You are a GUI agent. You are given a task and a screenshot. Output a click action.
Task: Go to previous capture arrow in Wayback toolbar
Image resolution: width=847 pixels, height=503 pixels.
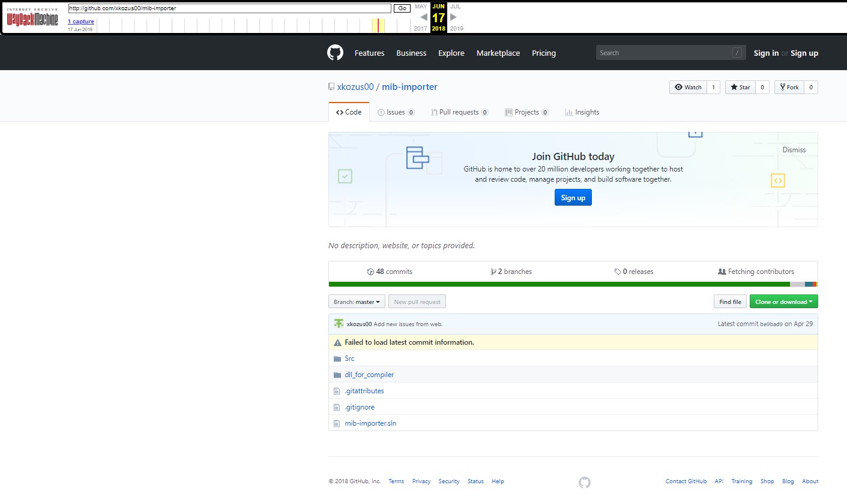tap(424, 17)
